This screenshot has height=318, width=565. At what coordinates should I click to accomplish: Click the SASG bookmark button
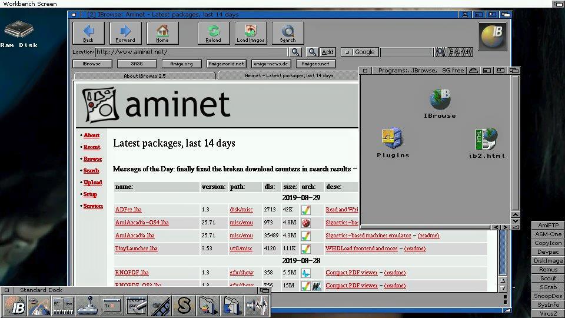137,64
